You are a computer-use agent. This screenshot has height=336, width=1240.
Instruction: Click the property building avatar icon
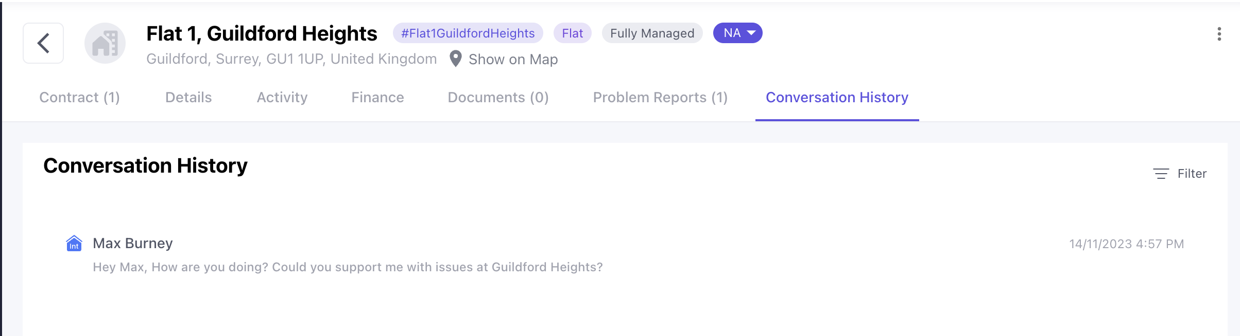click(105, 43)
